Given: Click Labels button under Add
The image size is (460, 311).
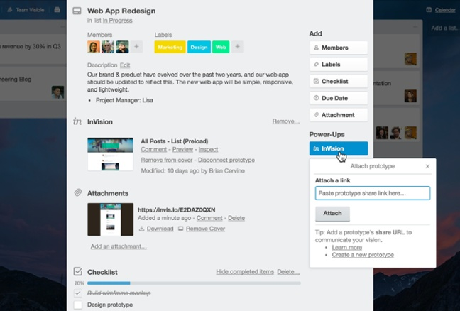Looking at the screenshot, I should pyautogui.click(x=339, y=64).
